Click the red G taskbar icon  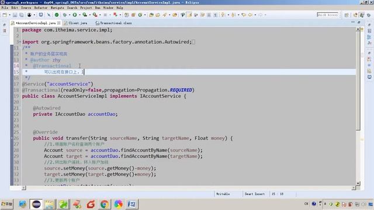click(x=91, y=204)
